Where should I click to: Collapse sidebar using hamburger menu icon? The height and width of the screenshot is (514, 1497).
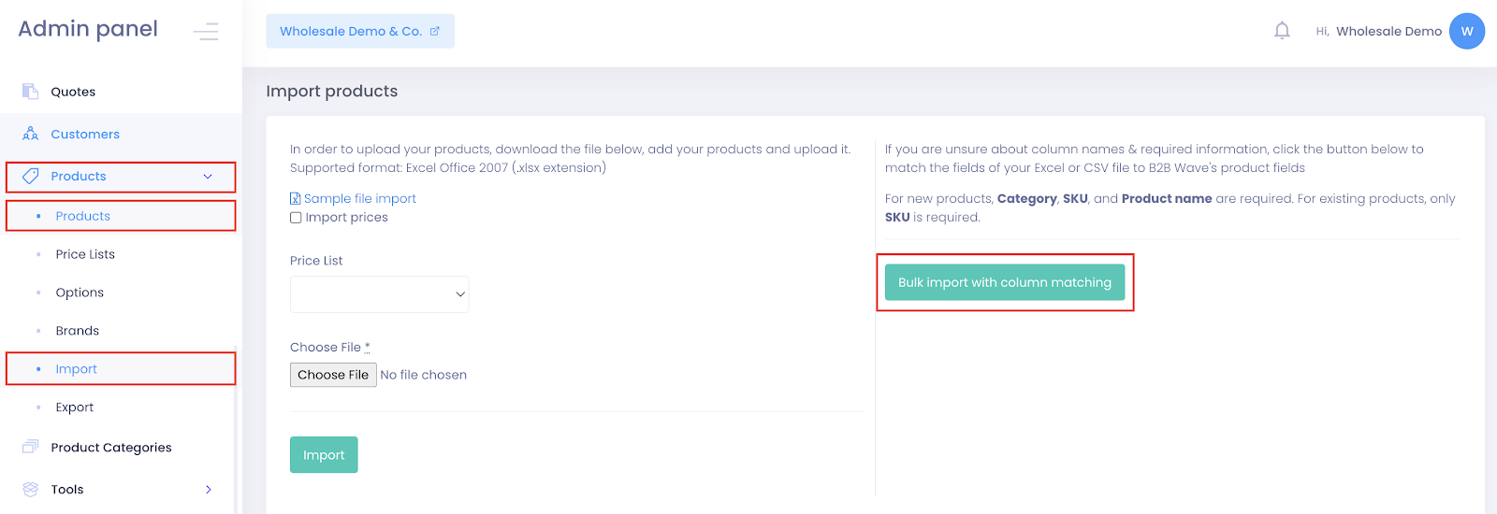206,32
